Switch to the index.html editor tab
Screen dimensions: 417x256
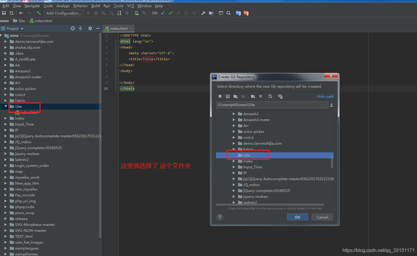118,28
